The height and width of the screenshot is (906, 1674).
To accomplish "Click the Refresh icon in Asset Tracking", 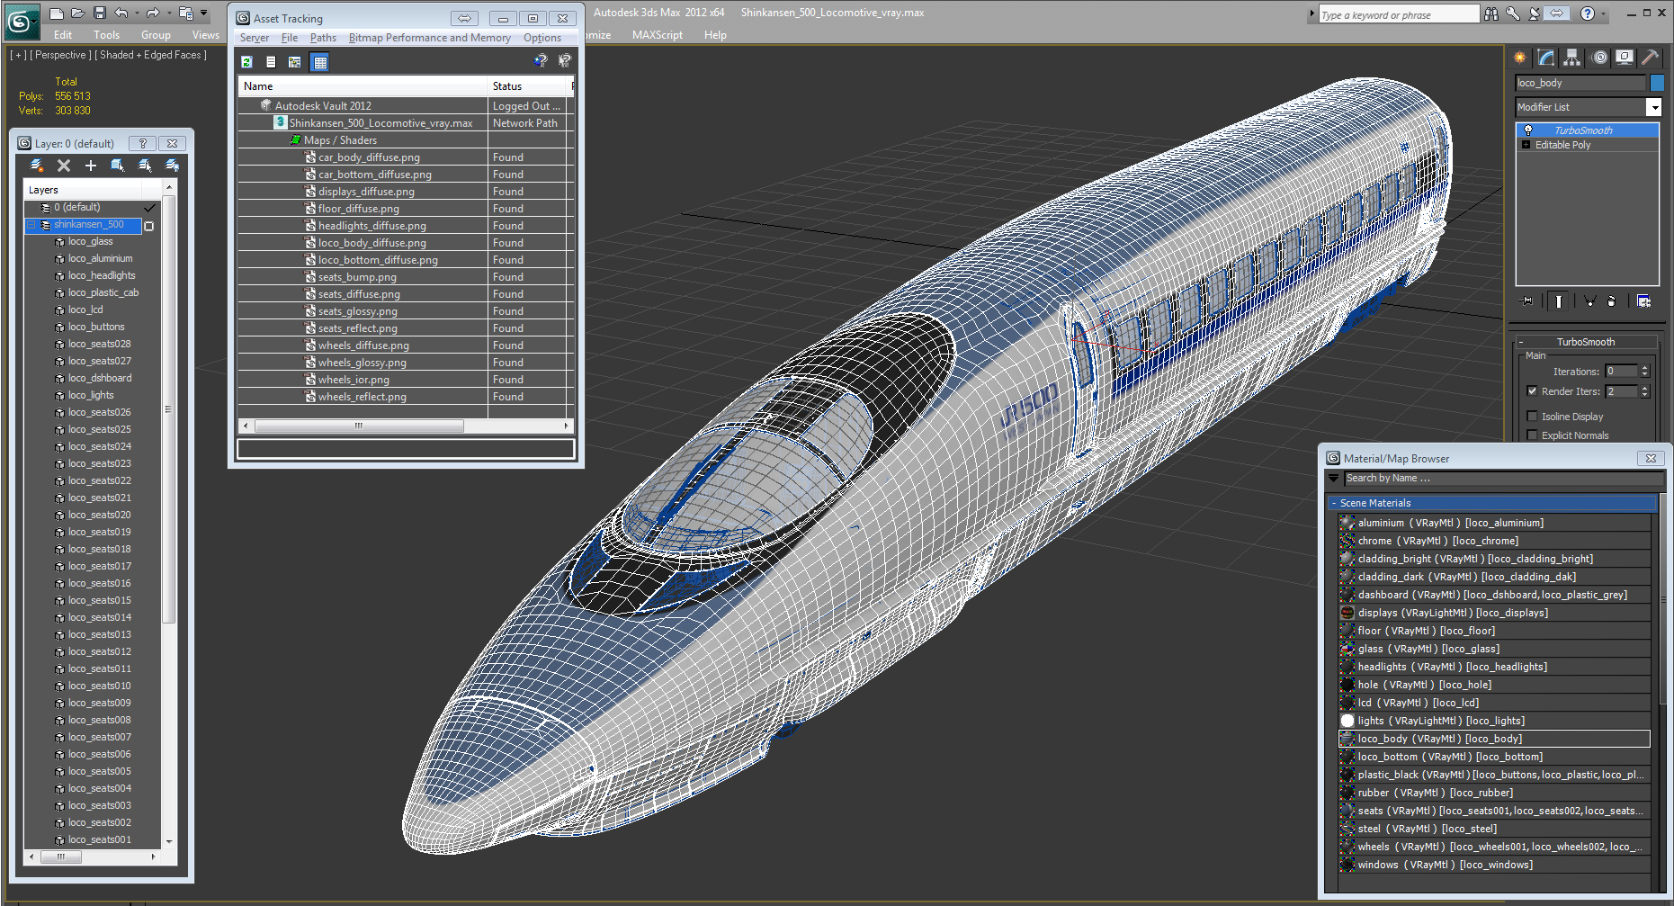I will coord(246,62).
